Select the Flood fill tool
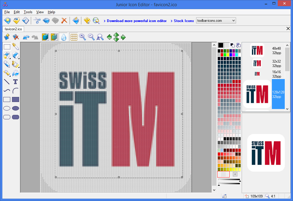Viewport: 293px width, 201px height. click(x=15, y=73)
